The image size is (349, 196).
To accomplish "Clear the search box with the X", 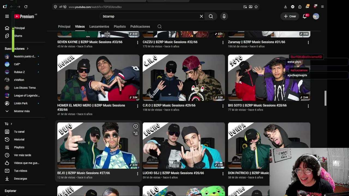I will [201, 16].
